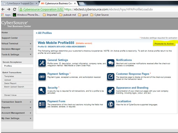This screenshot has width=178, height=133.
Task: Click the Payment Settings card icon
Action: (42, 77)
